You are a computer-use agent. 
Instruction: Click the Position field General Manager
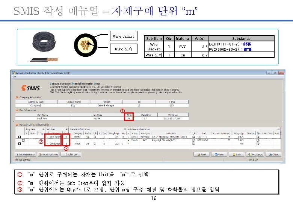[106, 105]
